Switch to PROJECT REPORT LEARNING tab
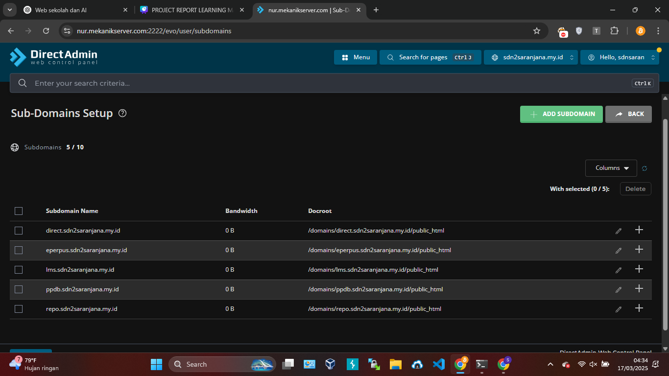 click(191, 10)
